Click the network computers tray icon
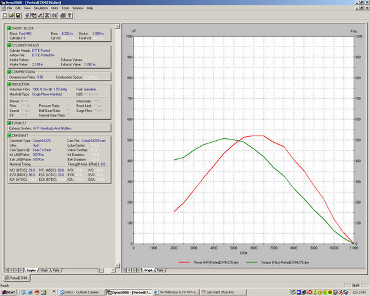 pos(346,293)
